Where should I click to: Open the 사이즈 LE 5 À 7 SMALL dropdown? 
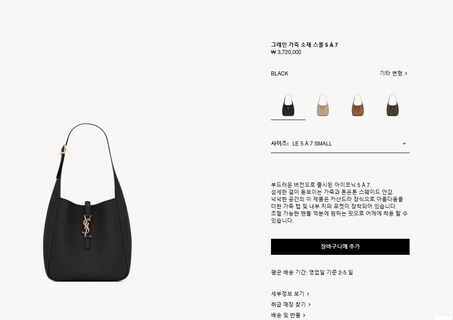click(340, 144)
